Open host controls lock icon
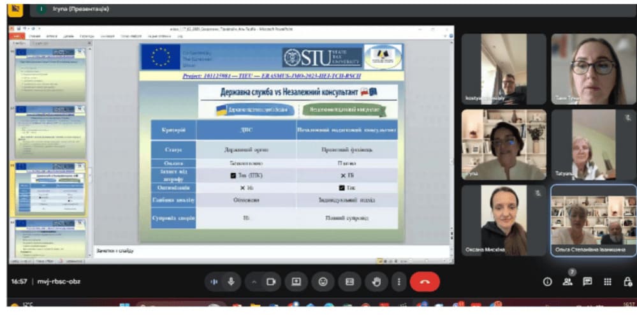Image resolution: width=637 pixels, height=315 pixels. pos(627,281)
